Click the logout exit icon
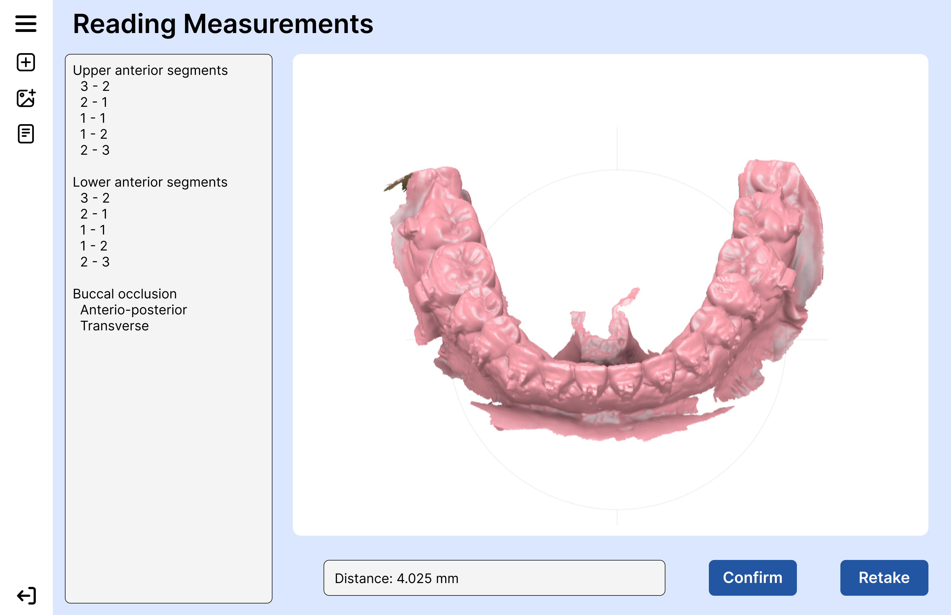951x615 pixels. click(26, 596)
